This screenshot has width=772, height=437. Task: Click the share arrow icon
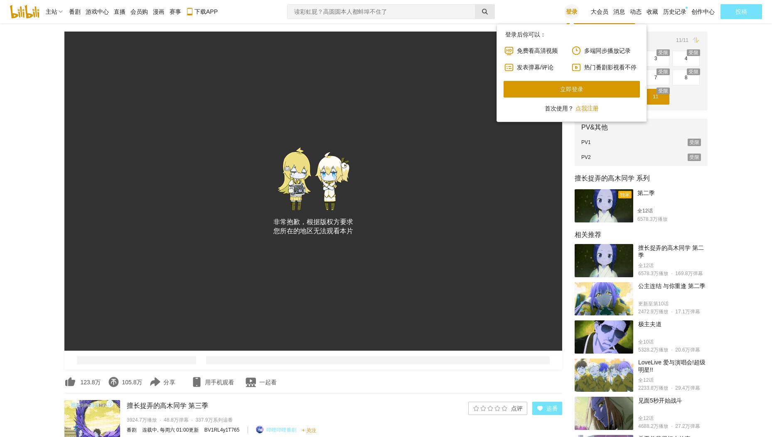click(x=155, y=382)
